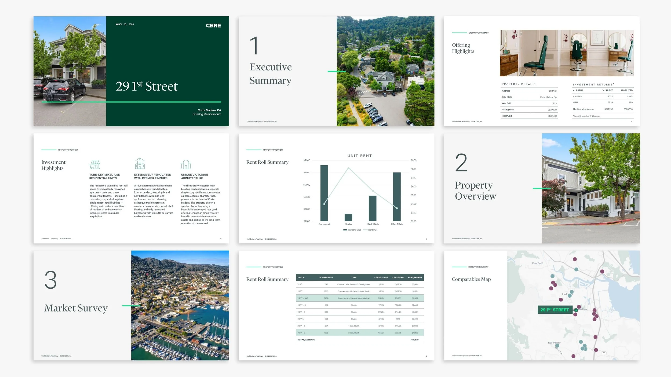
Task: Click the 'LEASE START' column header
Action: 381,277
